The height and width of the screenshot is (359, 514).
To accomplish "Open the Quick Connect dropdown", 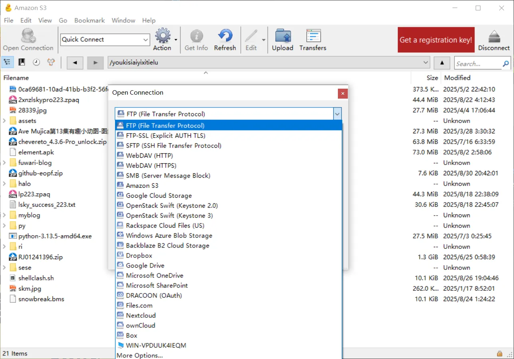I will point(145,40).
